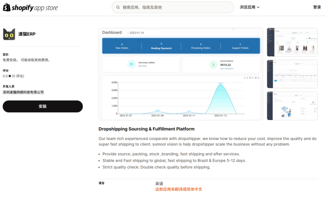This screenshot has height=200, width=326.
Task: Open developer link 深圳速猫网络科技有限公司
Action: 23,92
